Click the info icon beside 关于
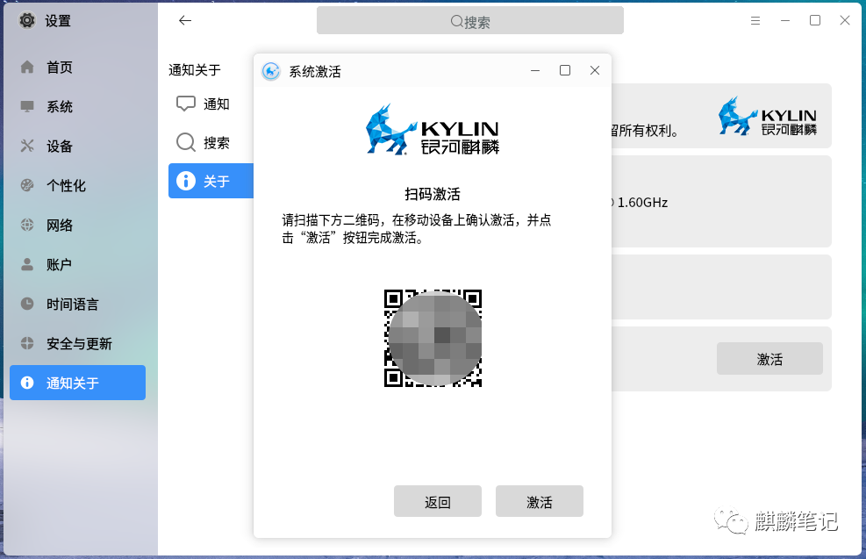This screenshot has height=559, width=866. pyautogui.click(x=186, y=181)
